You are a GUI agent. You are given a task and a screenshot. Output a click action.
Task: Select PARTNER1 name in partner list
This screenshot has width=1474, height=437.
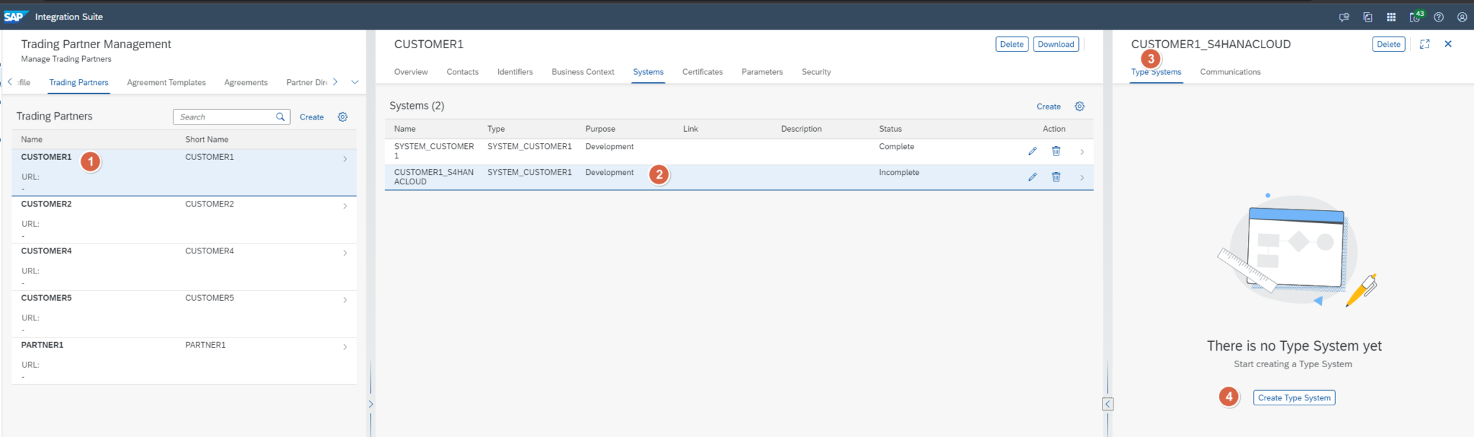click(42, 345)
